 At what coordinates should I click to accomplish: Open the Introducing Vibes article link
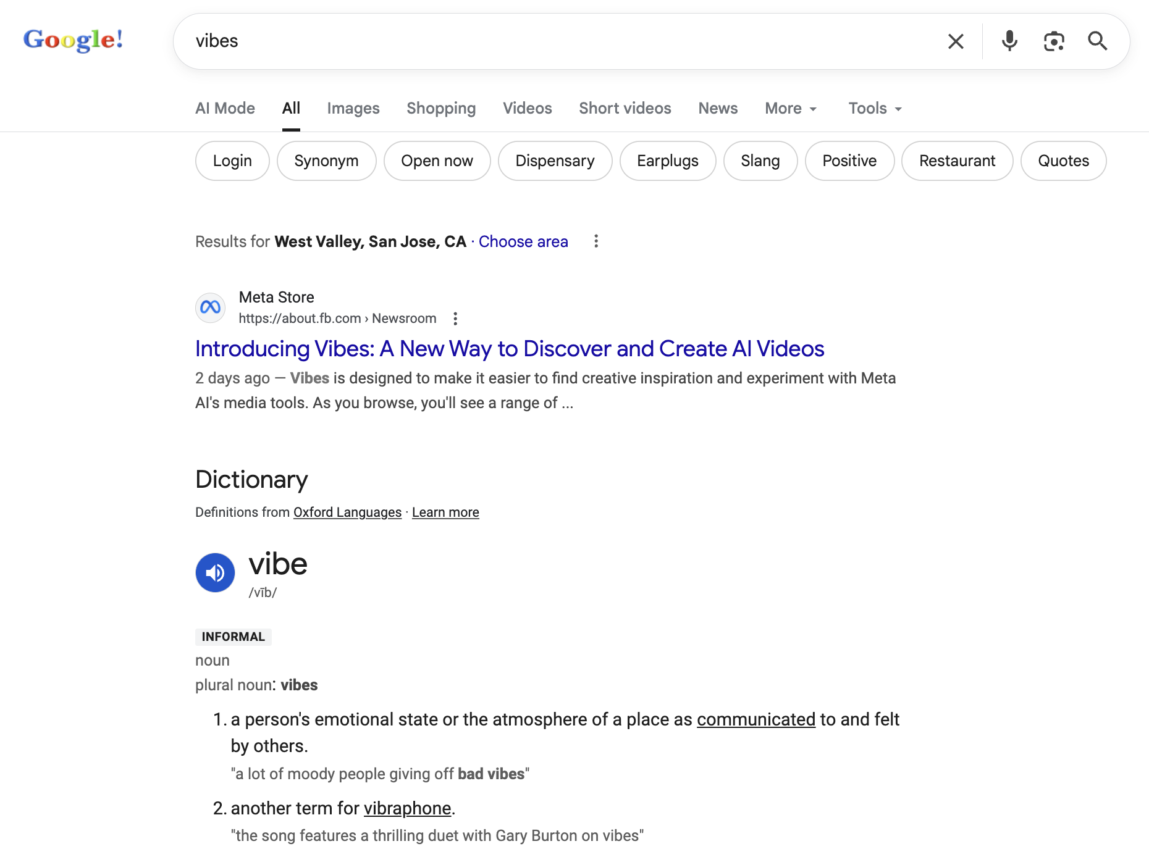point(510,349)
